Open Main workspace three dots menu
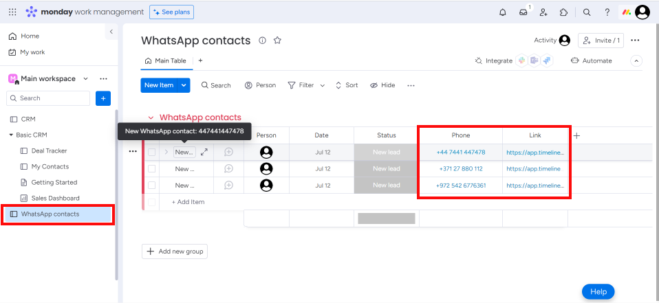The height and width of the screenshot is (303, 659). coord(103,78)
